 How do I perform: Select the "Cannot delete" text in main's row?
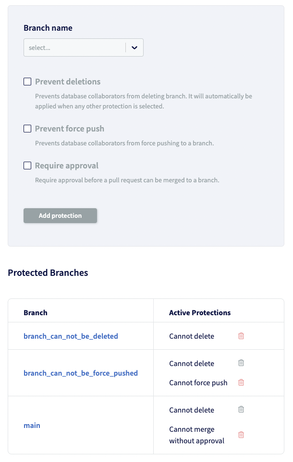pyautogui.click(x=192, y=410)
